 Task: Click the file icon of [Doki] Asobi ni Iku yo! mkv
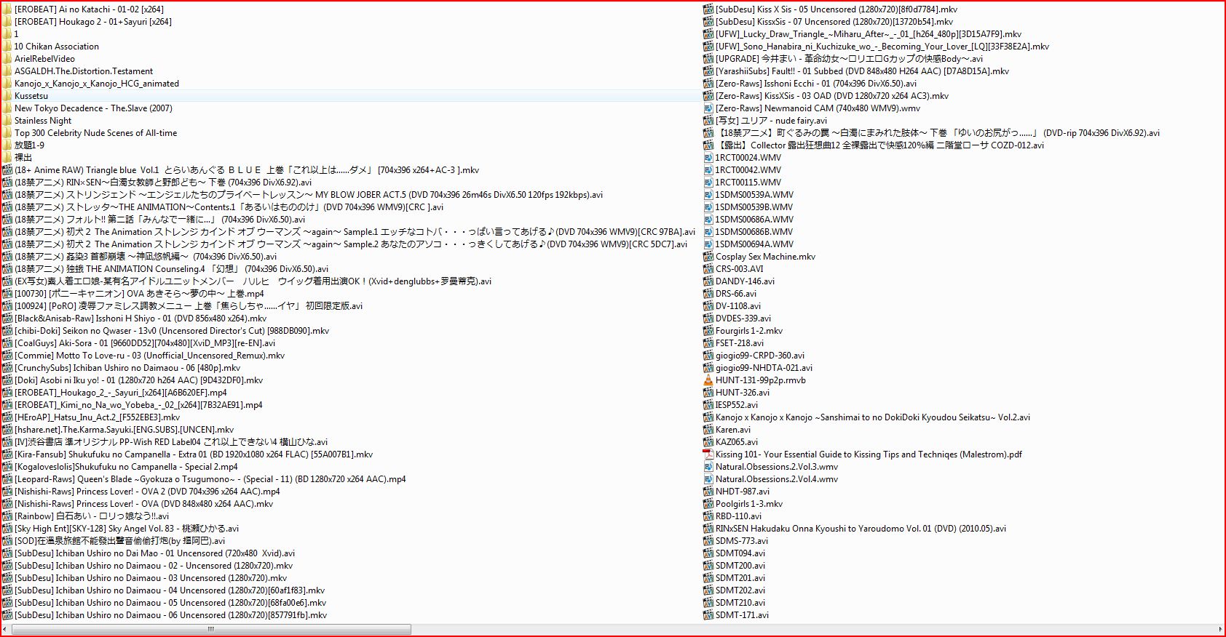click(7, 380)
